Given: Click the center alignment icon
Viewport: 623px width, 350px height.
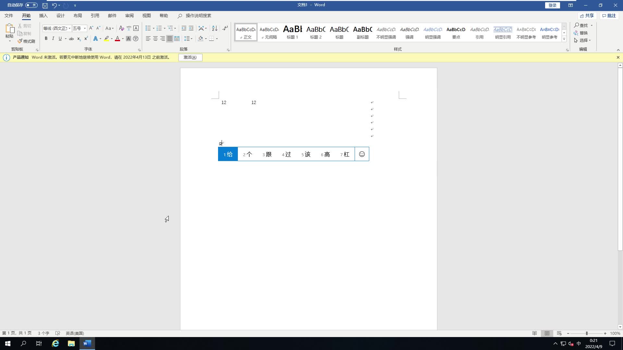Looking at the screenshot, I should pos(155,39).
